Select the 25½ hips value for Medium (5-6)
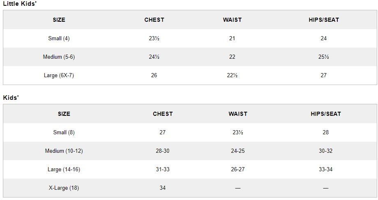 tap(324, 57)
